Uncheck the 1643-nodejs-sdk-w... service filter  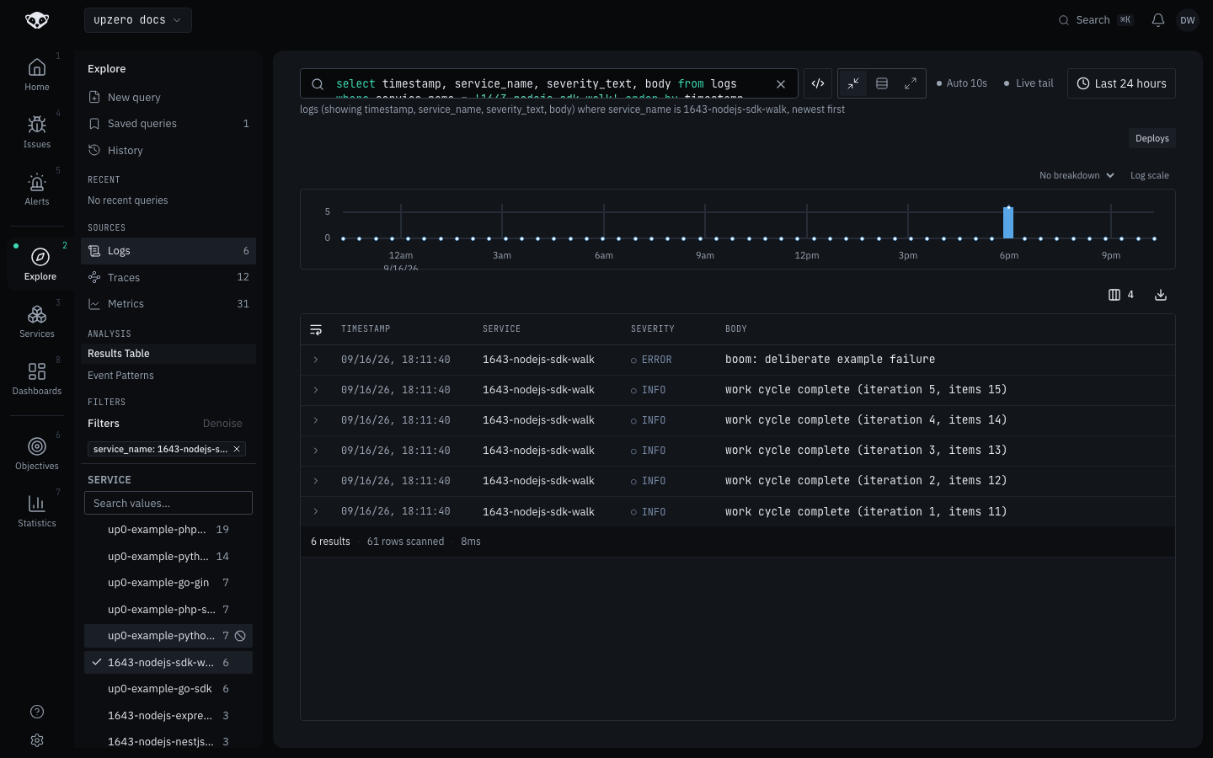[x=168, y=663]
